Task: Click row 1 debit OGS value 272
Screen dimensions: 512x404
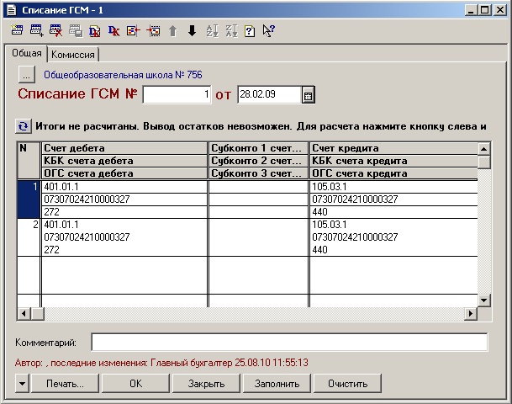Action: coord(124,212)
